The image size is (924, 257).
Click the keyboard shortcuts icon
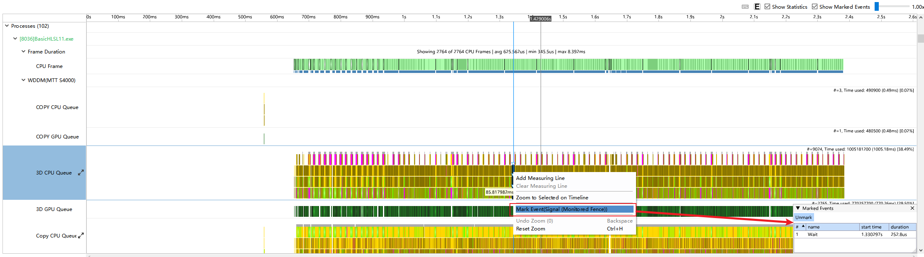click(745, 7)
